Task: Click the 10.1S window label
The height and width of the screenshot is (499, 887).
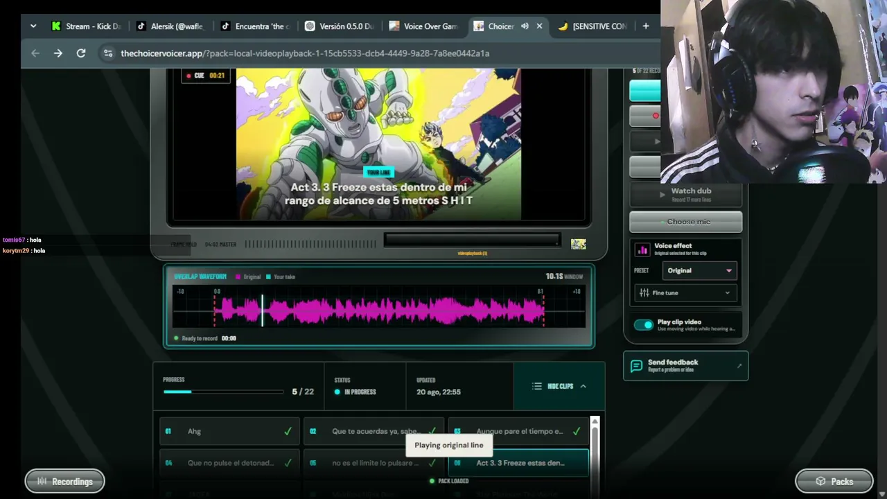Action: (x=564, y=277)
